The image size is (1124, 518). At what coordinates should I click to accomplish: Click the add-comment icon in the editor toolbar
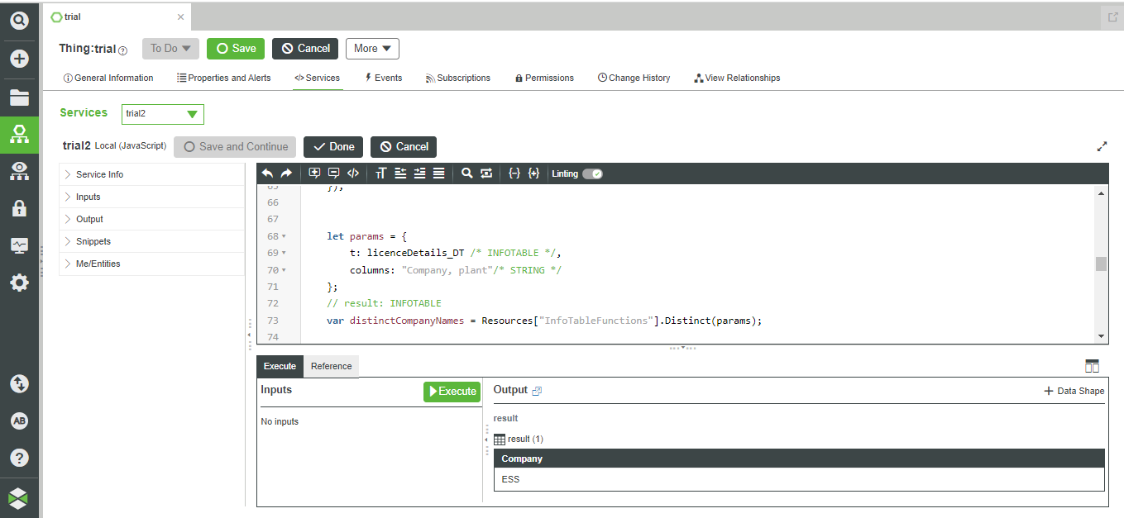pos(314,173)
